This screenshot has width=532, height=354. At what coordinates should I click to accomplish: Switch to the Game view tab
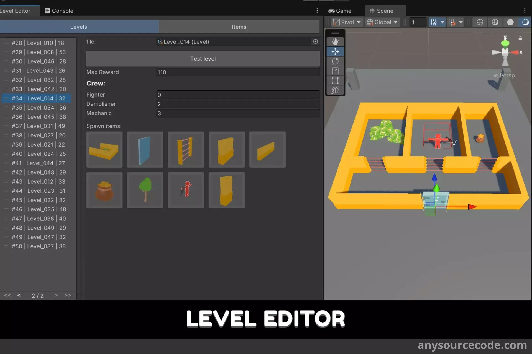pos(340,11)
